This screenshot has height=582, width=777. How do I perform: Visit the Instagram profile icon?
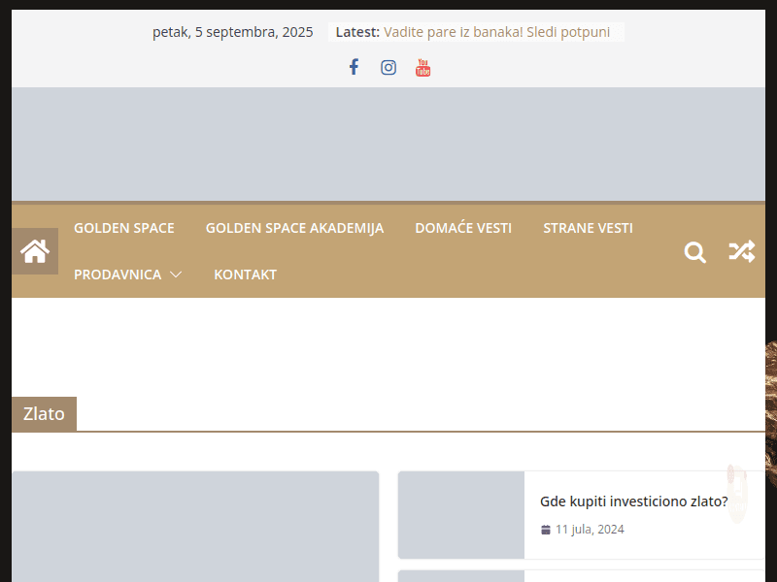click(388, 67)
